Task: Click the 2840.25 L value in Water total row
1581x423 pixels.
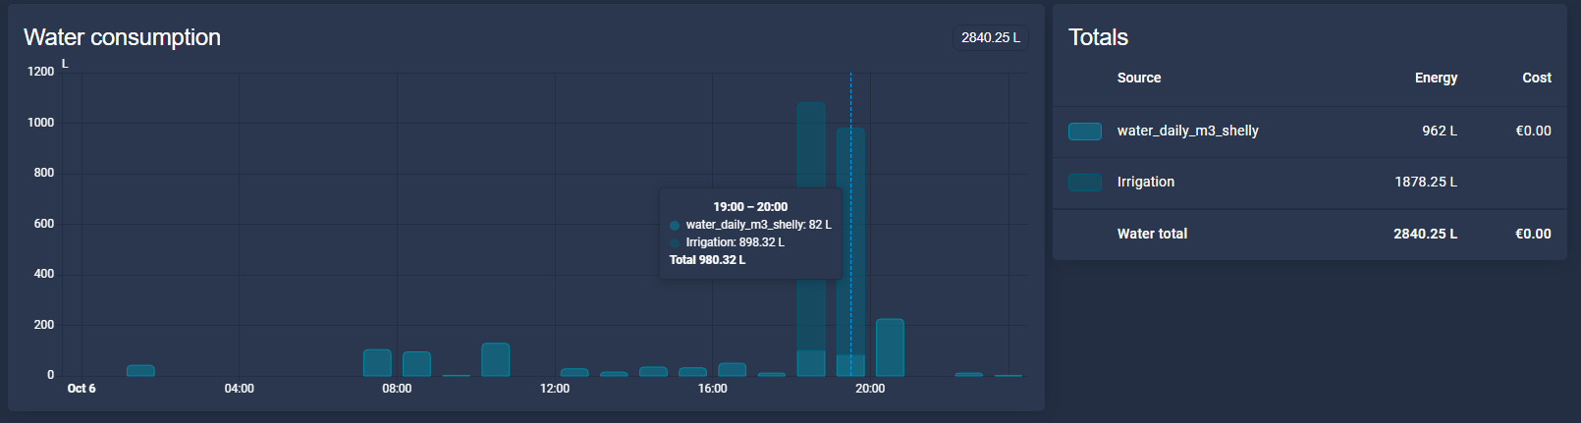Action: 1425,234
